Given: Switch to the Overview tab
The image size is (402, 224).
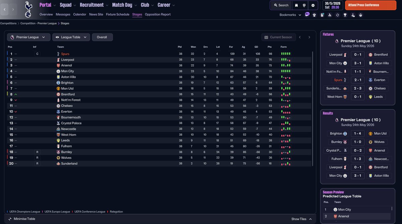Looking at the screenshot, I should (x=46, y=14).
